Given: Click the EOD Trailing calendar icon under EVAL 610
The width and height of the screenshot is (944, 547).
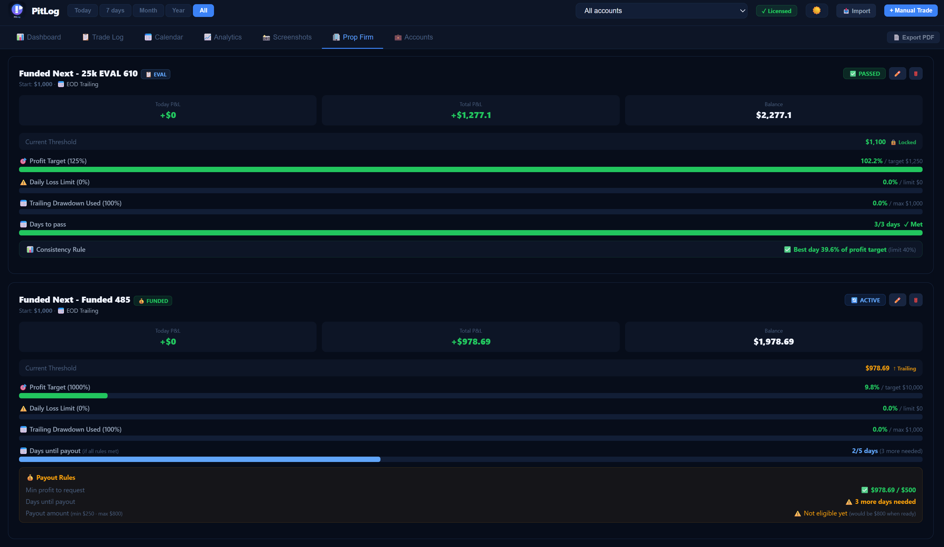Looking at the screenshot, I should point(61,84).
